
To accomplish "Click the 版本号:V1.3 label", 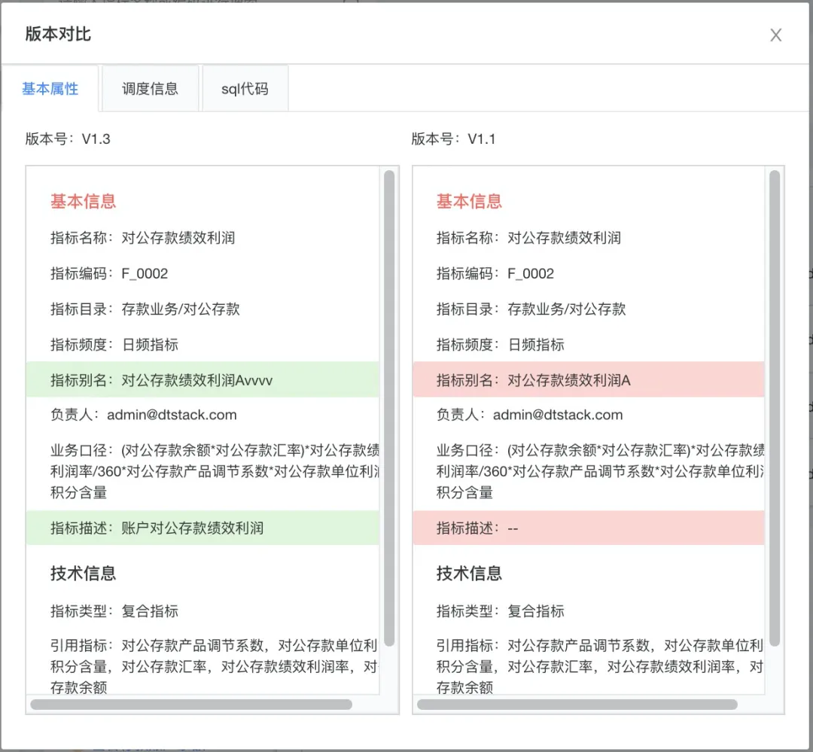I will pyautogui.click(x=68, y=139).
